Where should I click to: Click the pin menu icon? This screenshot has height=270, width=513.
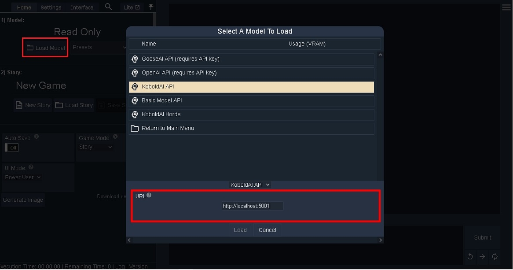(x=150, y=7)
